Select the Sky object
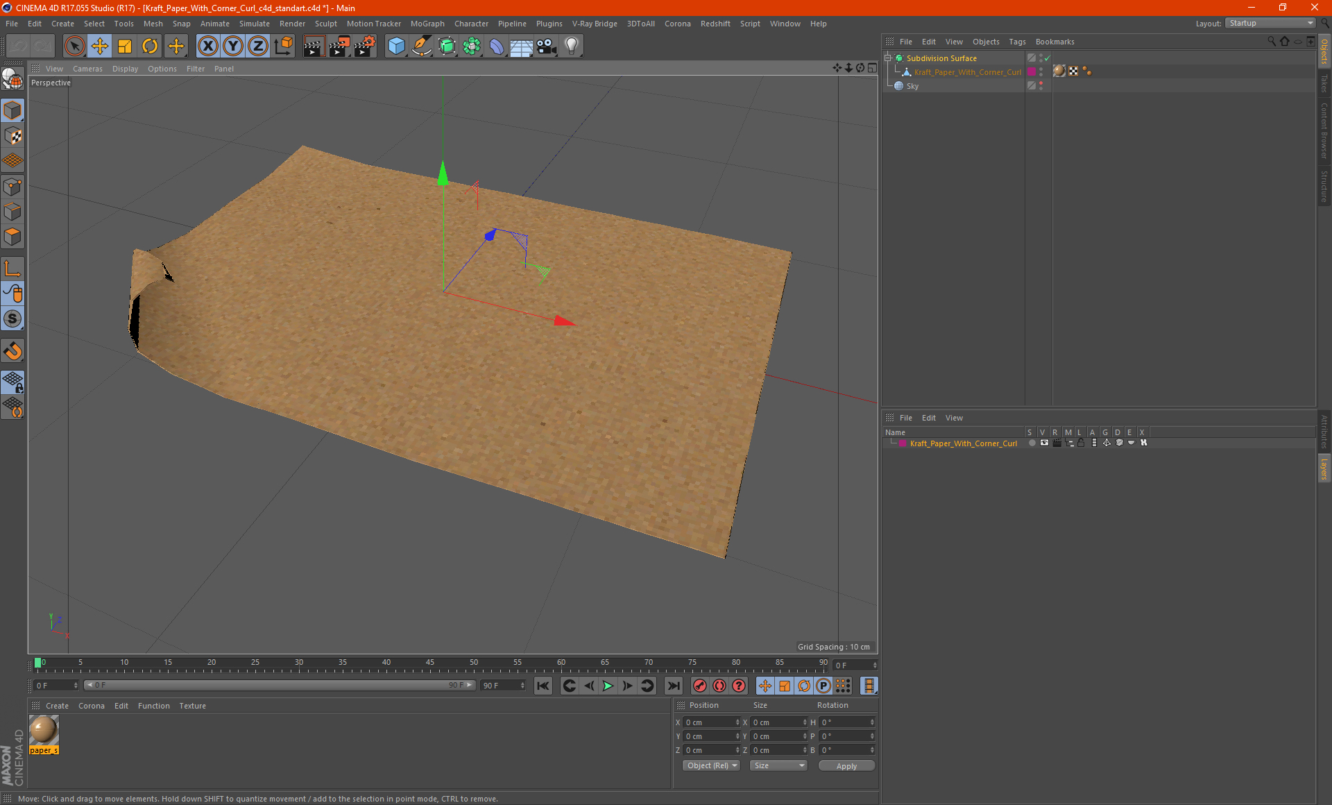The height and width of the screenshot is (805, 1332). (912, 86)
